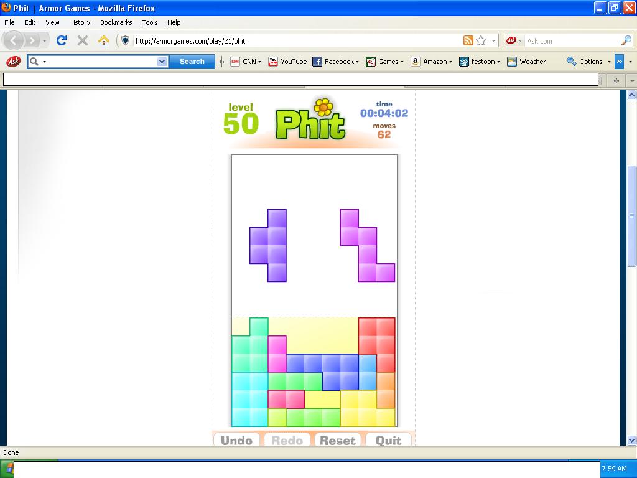Subscribe using the orange RSS feed icon

468,40
